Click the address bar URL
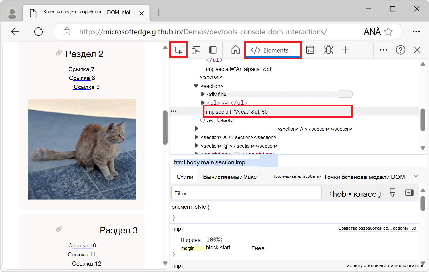Image resolution: width=429 pixels, height=272 pixels. coord(203,32)
